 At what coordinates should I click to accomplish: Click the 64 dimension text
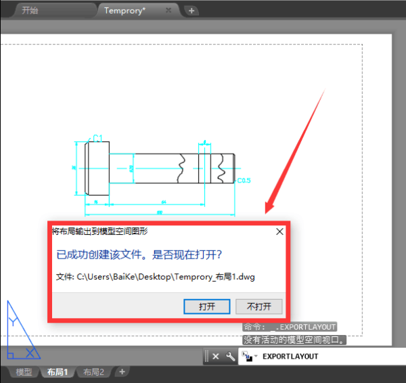point(164,202)
